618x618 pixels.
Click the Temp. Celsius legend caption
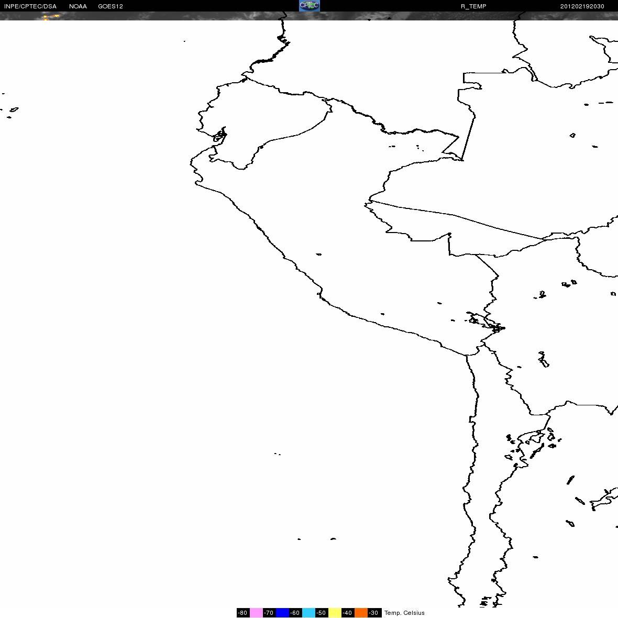coord(404,613)
